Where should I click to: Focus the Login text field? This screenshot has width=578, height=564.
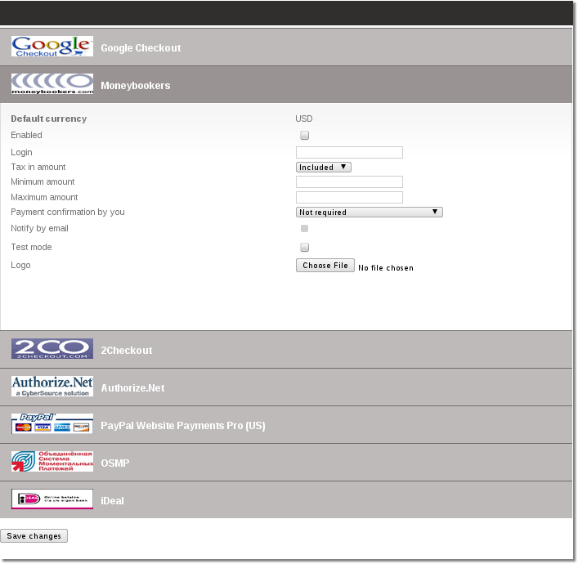coord(349,152)
